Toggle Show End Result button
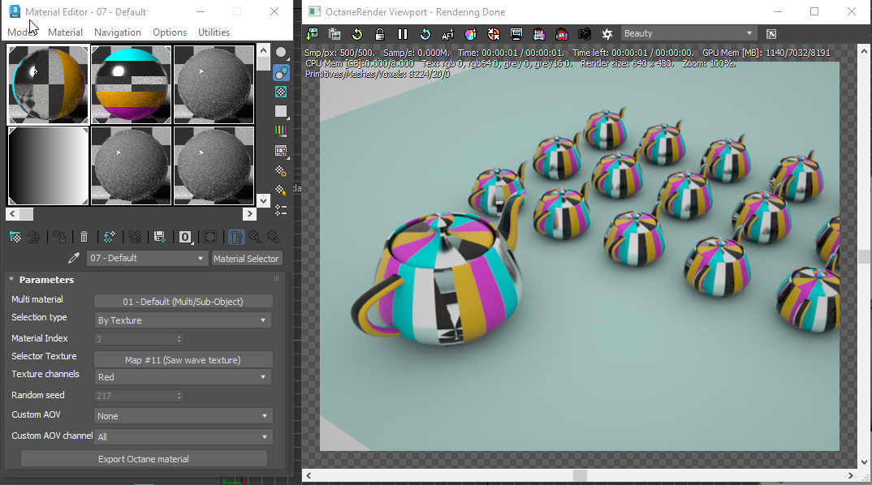This screenshot has height=485, width=872. [236, 237]
